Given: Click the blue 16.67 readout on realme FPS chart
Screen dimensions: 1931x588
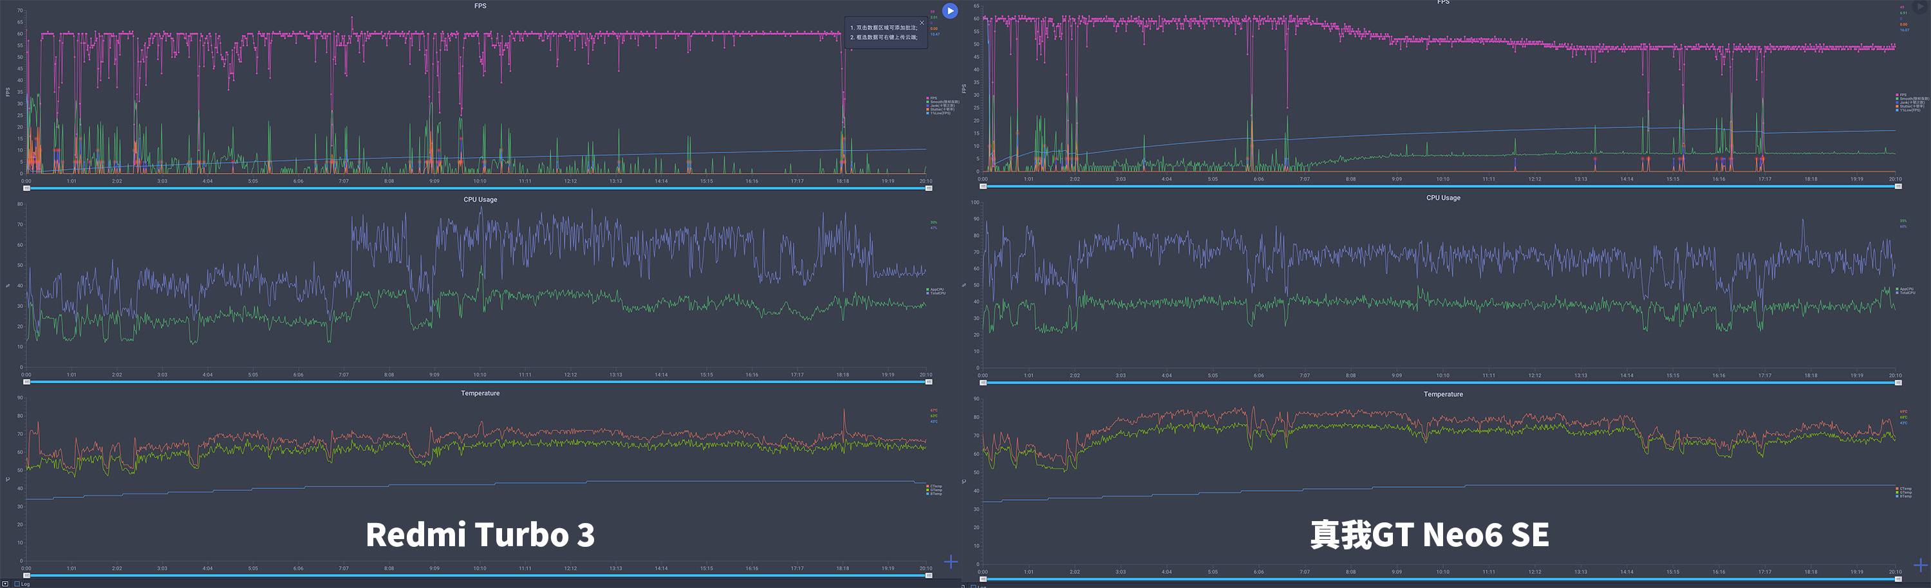Looking at the screenshot, I should 1905,30.
